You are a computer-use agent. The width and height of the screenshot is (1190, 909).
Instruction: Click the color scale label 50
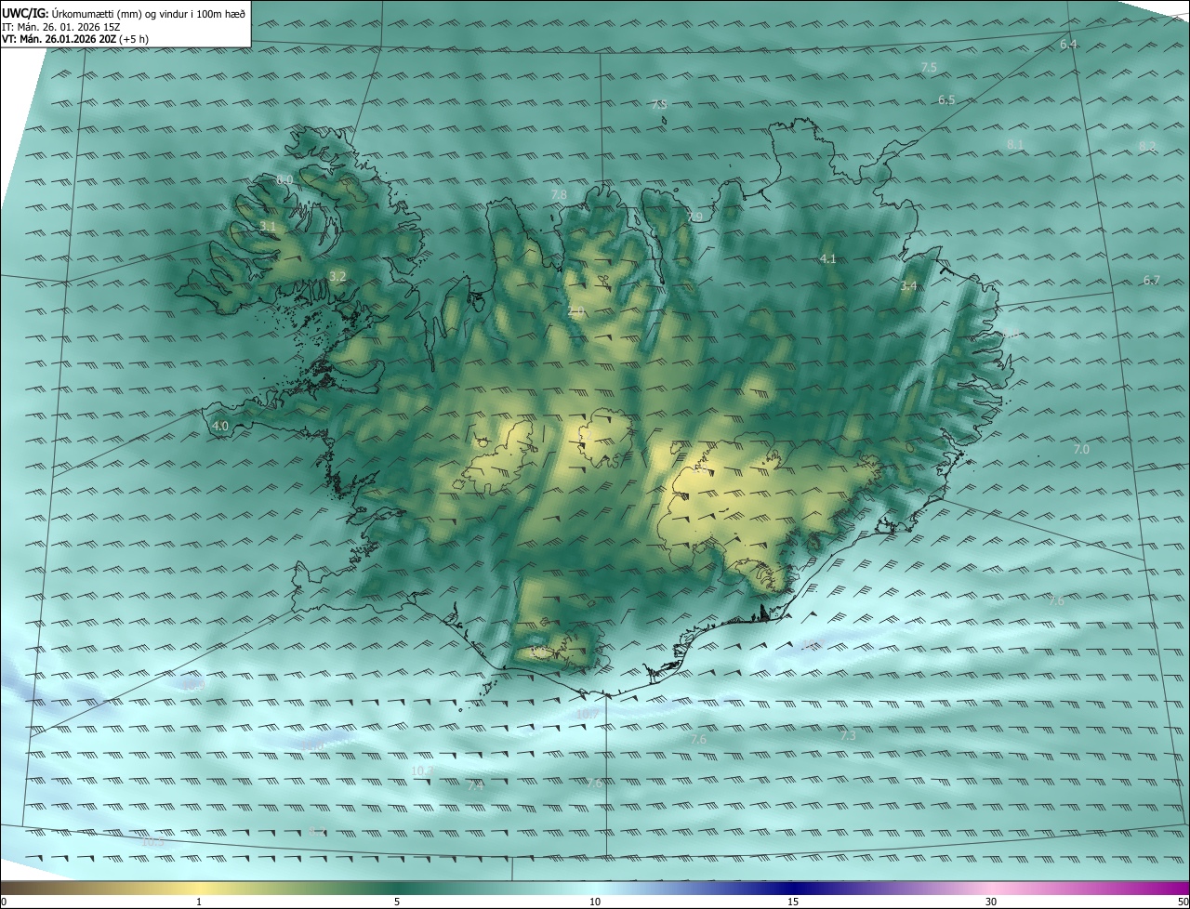(1183, 902)
